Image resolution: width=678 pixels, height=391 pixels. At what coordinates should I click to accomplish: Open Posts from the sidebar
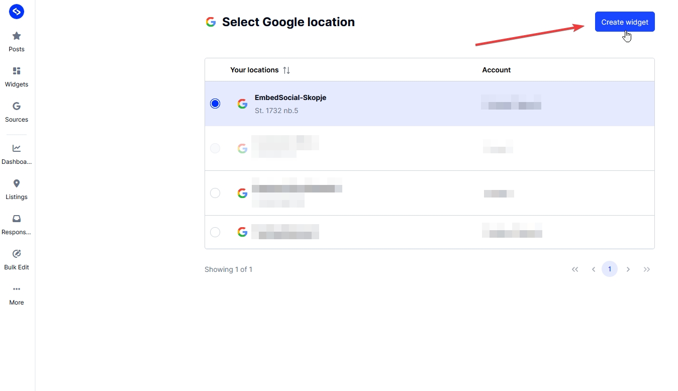pyautogui.click(x=17, y=42)
